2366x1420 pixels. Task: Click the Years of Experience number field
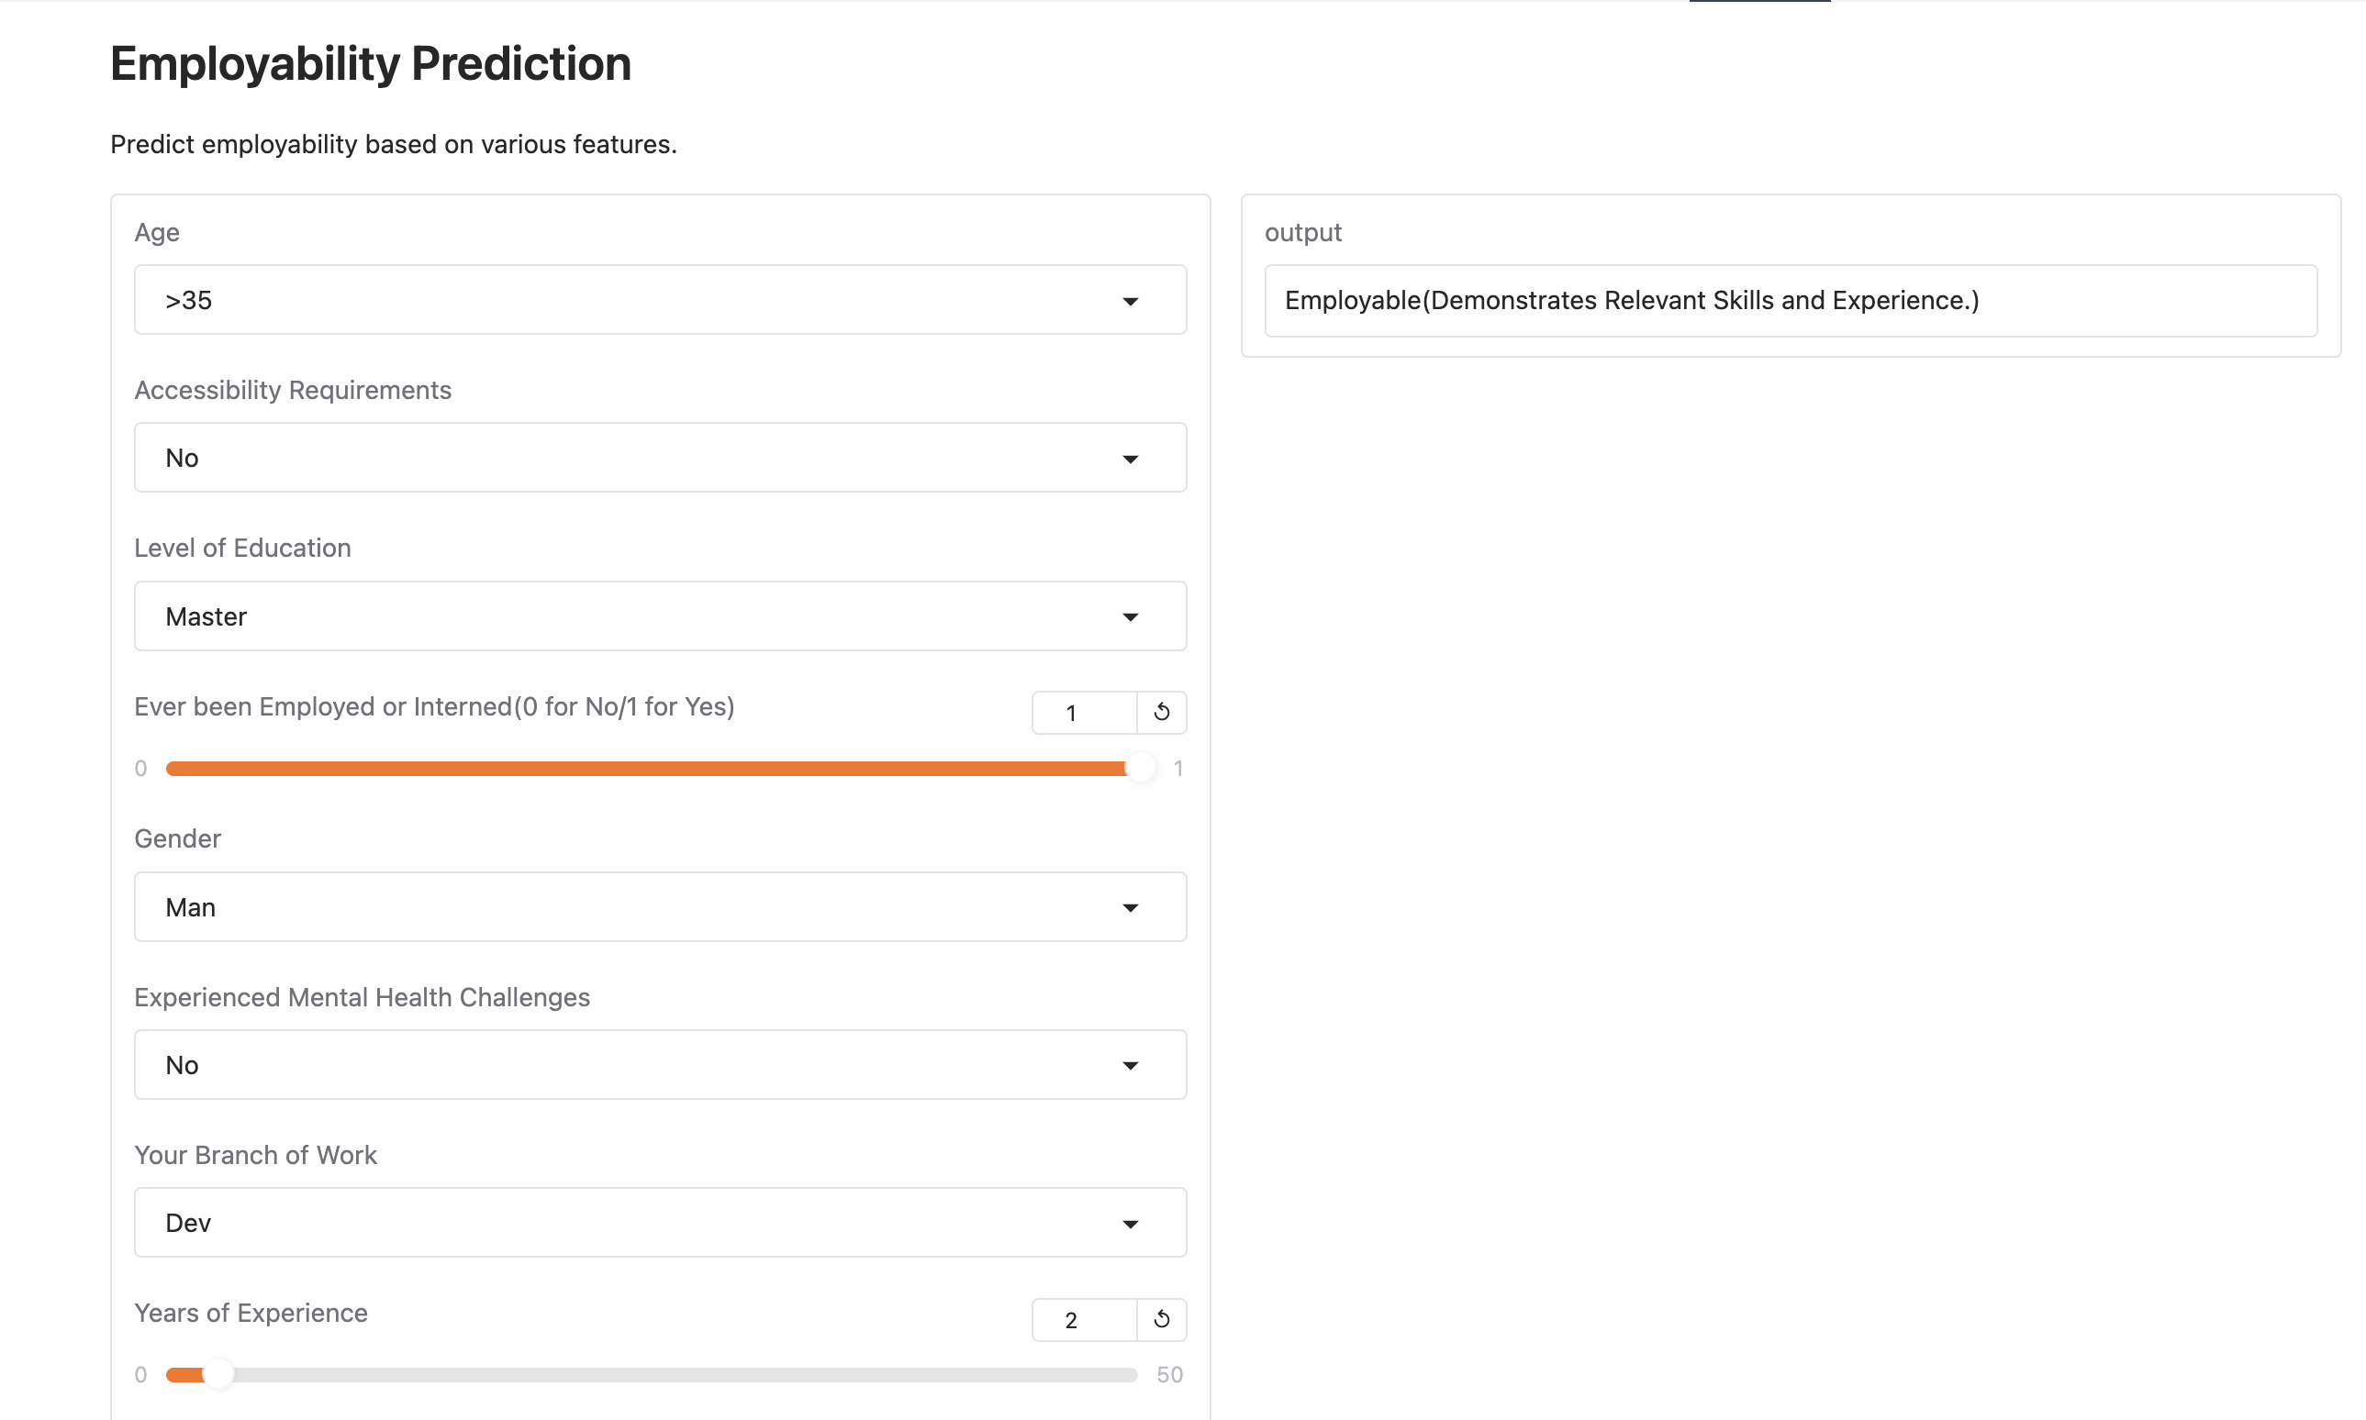[1085, 1319]
